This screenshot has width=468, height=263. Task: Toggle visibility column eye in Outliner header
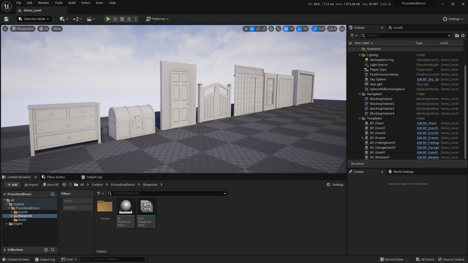(350, 43)
